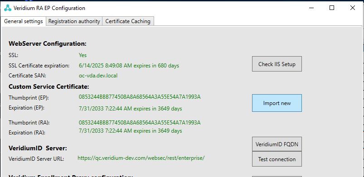The image size is (364, 177).
Task: Click the Import new certificate button
Action: (277, 103)
